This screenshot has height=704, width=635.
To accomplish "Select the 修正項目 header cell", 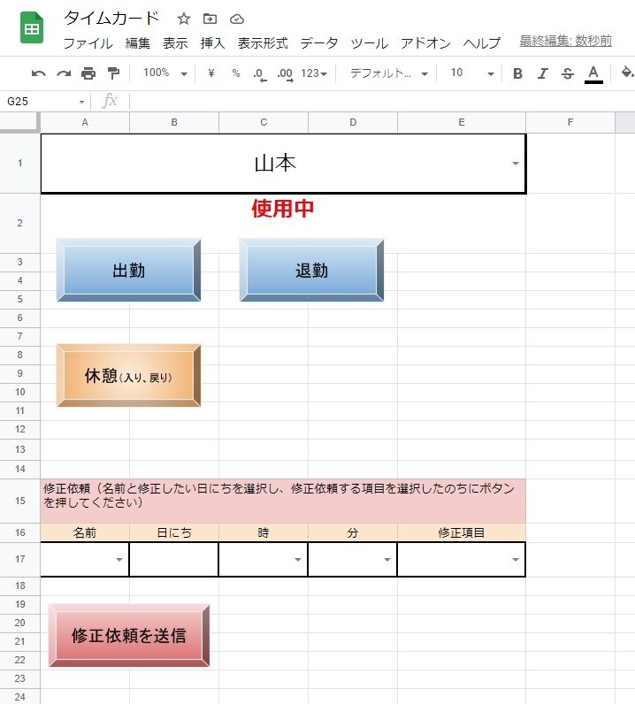I will 462,532.
